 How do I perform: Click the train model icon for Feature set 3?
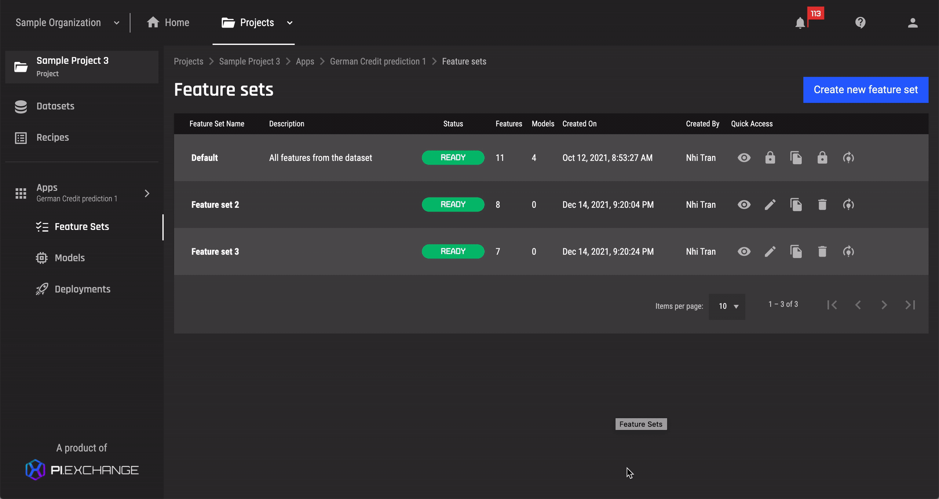[848, 252]
